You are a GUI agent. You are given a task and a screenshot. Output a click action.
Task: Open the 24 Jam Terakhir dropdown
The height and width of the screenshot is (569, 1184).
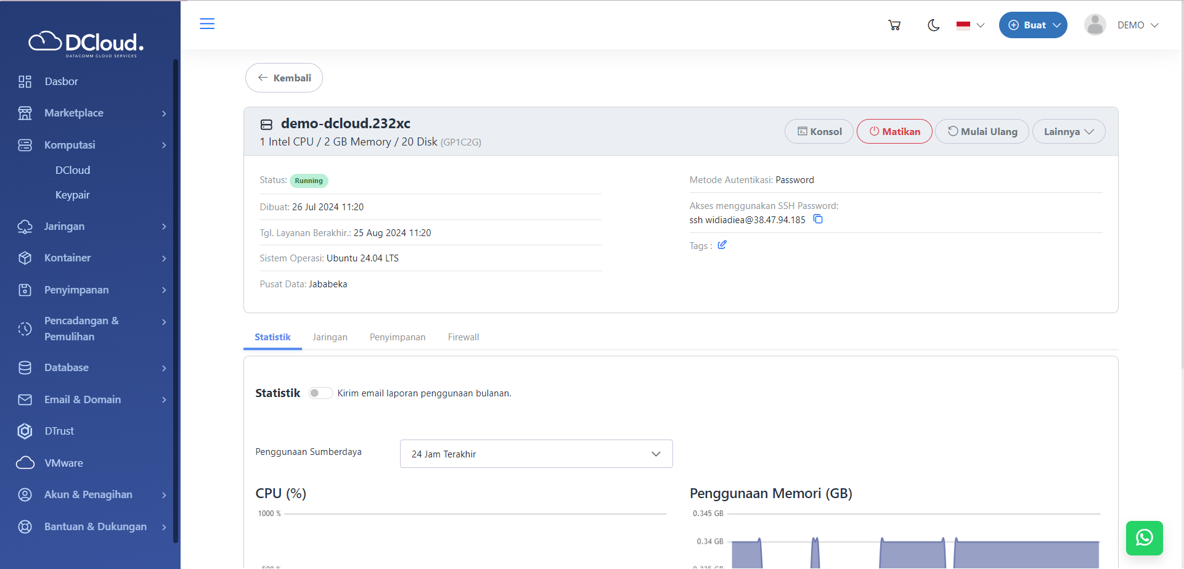pyautogui.click(x=536, y=454)
